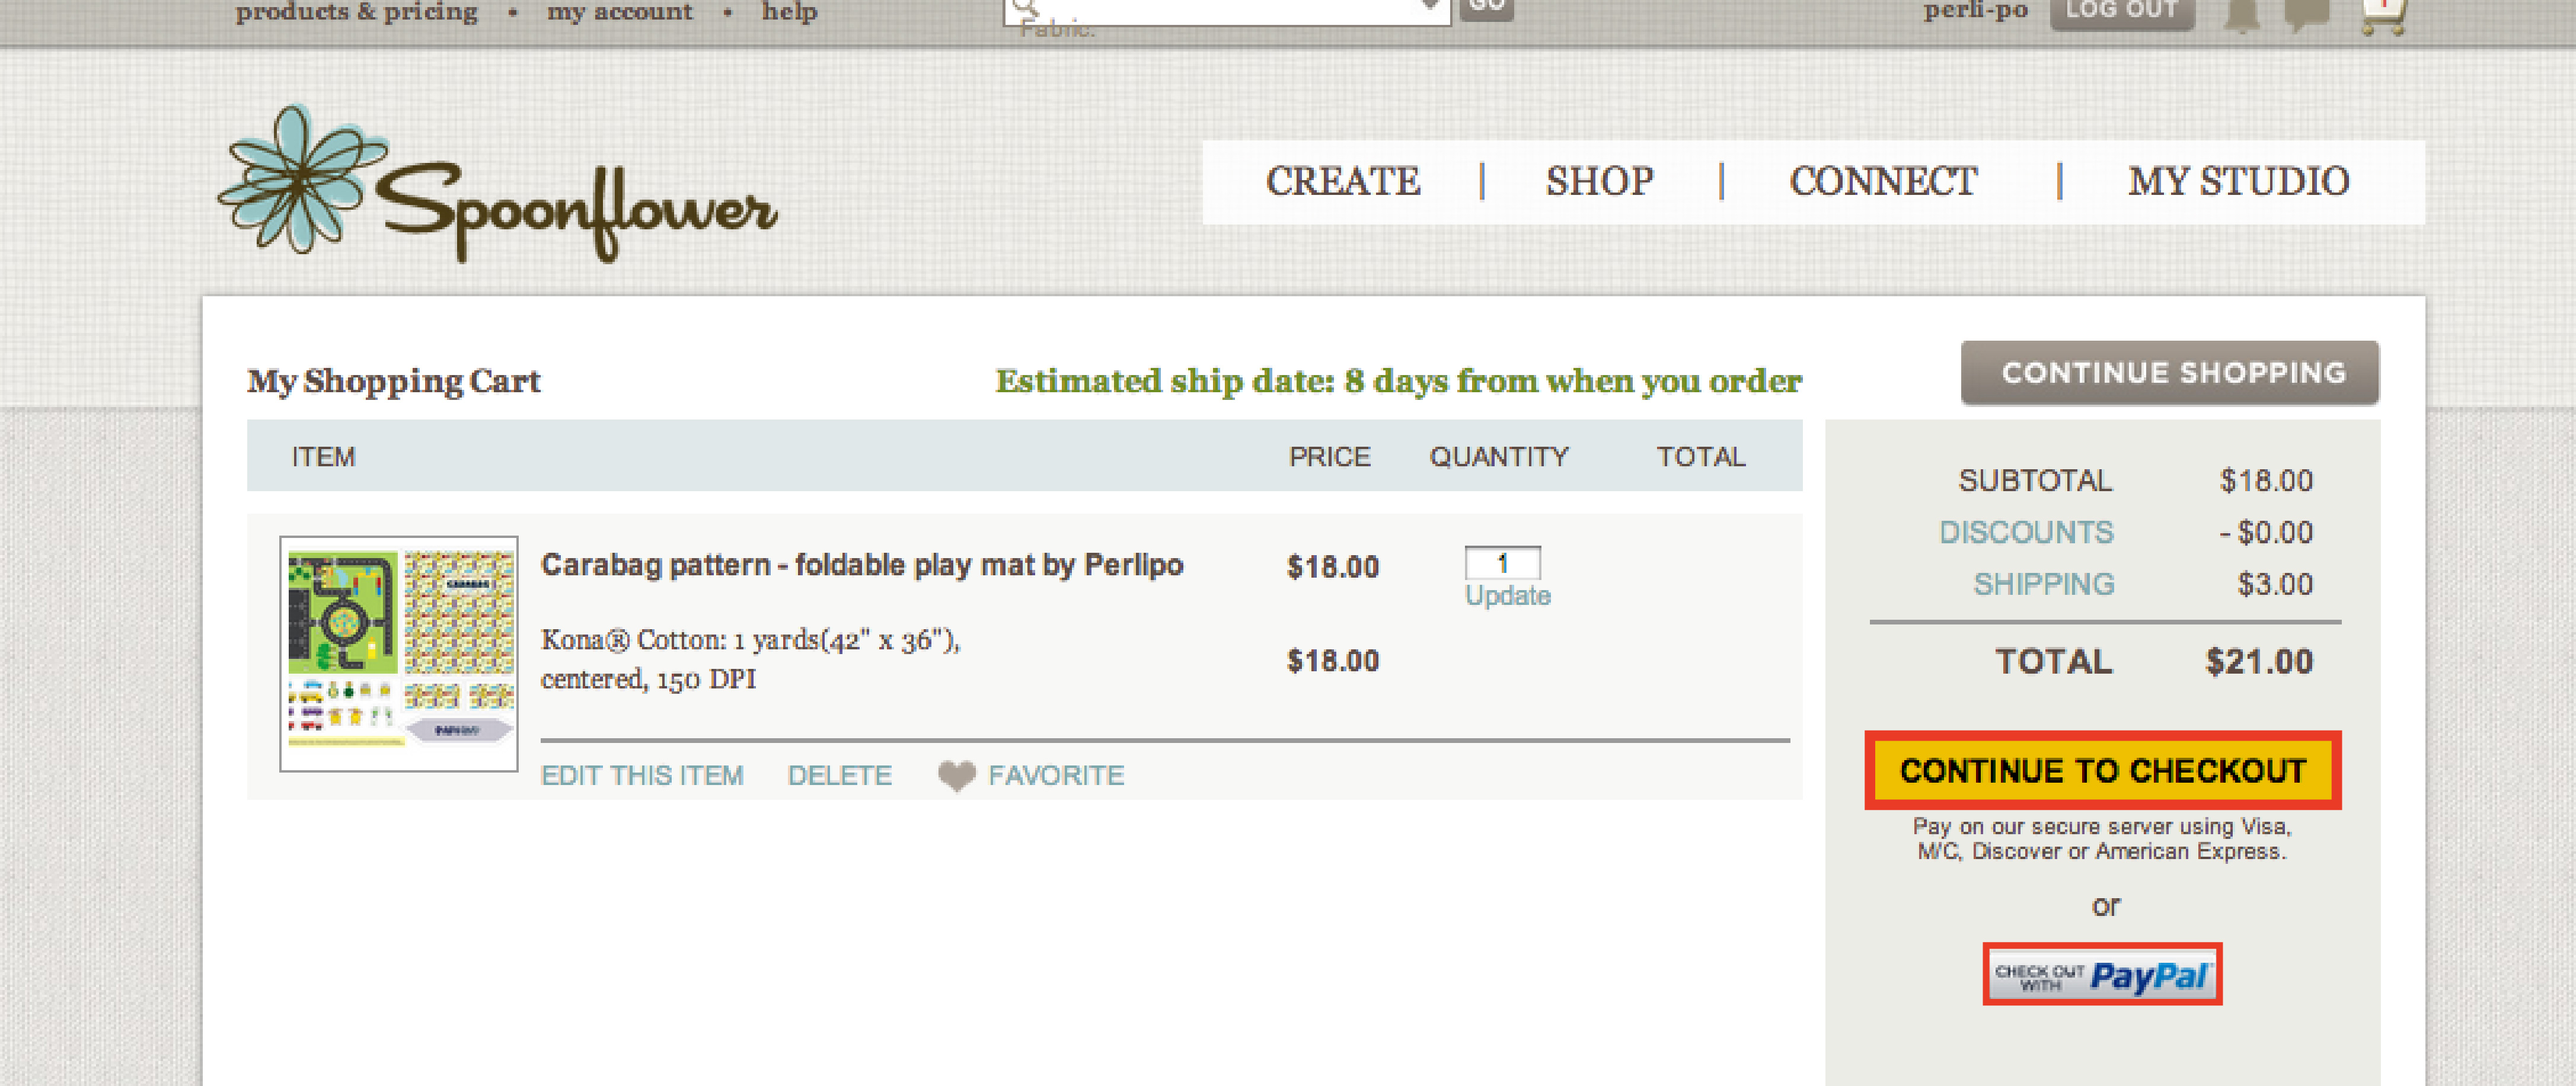The width and height of the screenshot is (2576, 1086).
Task: Go to MY STUDIO
Action: 2238,182
